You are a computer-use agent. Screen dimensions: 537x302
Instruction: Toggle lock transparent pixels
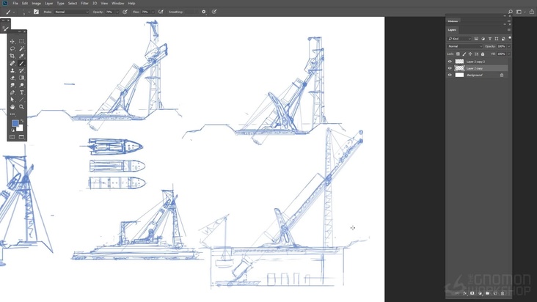tap(458, 54)
